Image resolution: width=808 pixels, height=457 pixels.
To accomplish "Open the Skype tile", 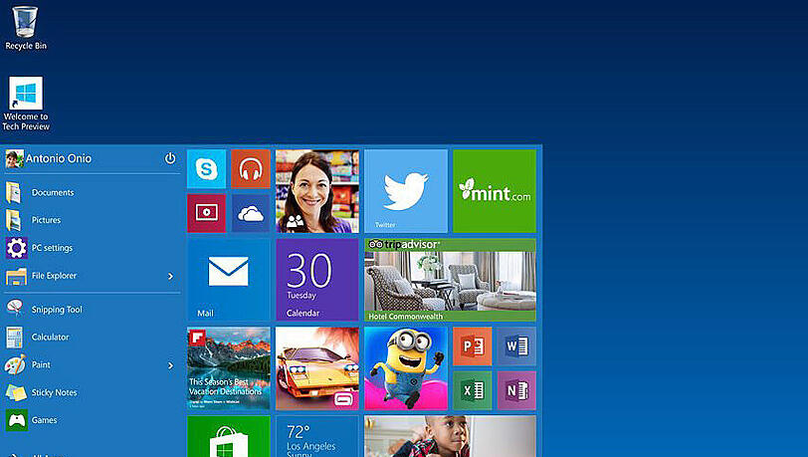I will (x=207, y=169).
